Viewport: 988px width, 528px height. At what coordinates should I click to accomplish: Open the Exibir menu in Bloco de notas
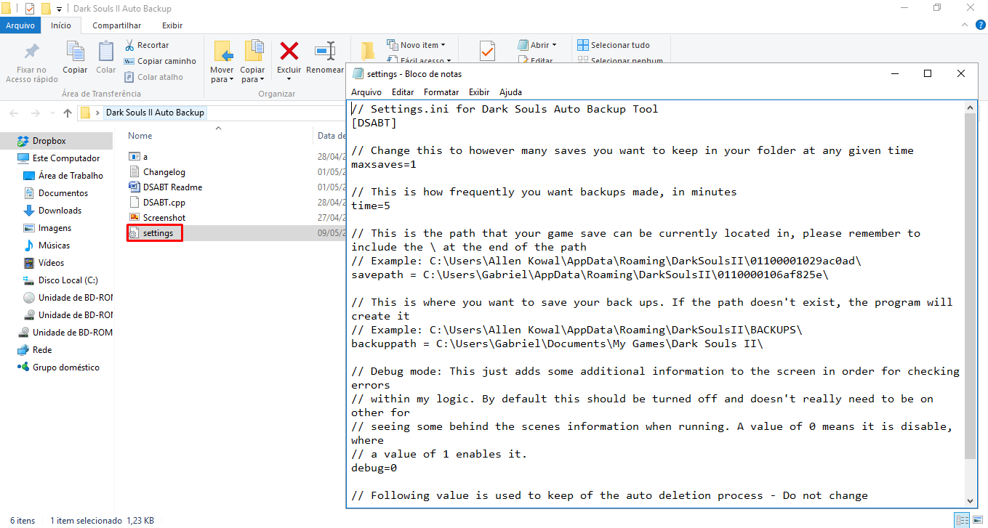[479, 92]
